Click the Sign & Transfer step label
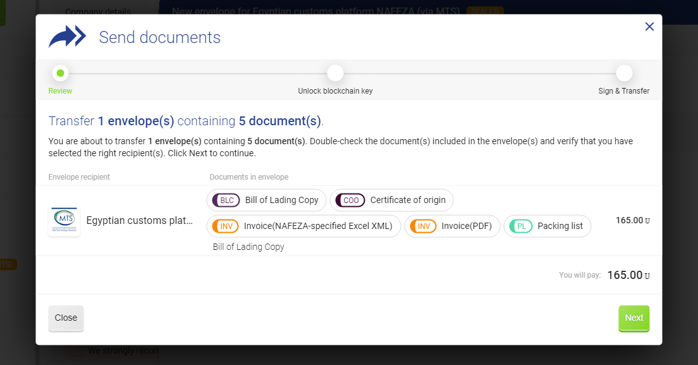 click(x=623, y=91)
